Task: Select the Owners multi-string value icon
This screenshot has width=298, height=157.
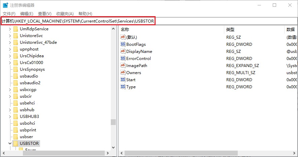Action: click(123, 73)
